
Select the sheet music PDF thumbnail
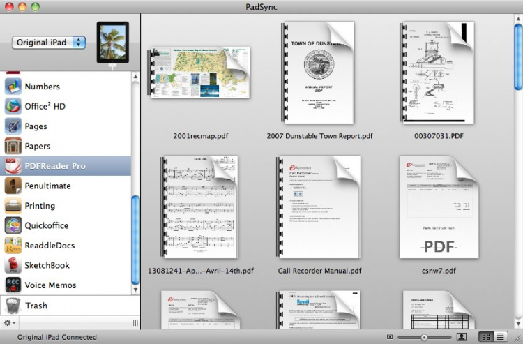(199, 207)
